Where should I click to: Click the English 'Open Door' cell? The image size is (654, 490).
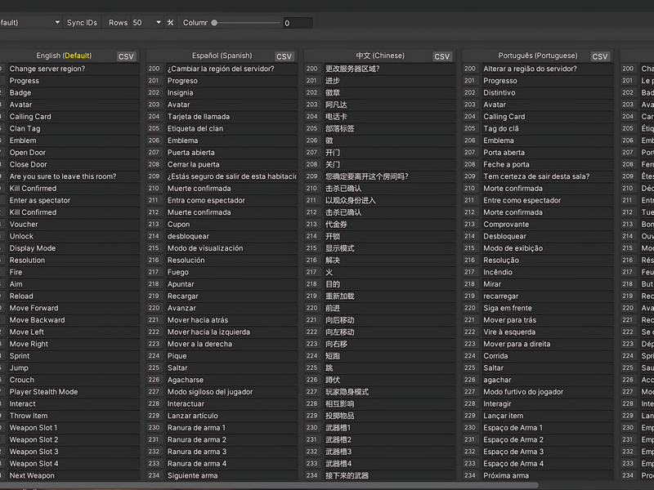pyautogui.click(x=74, y=153)
